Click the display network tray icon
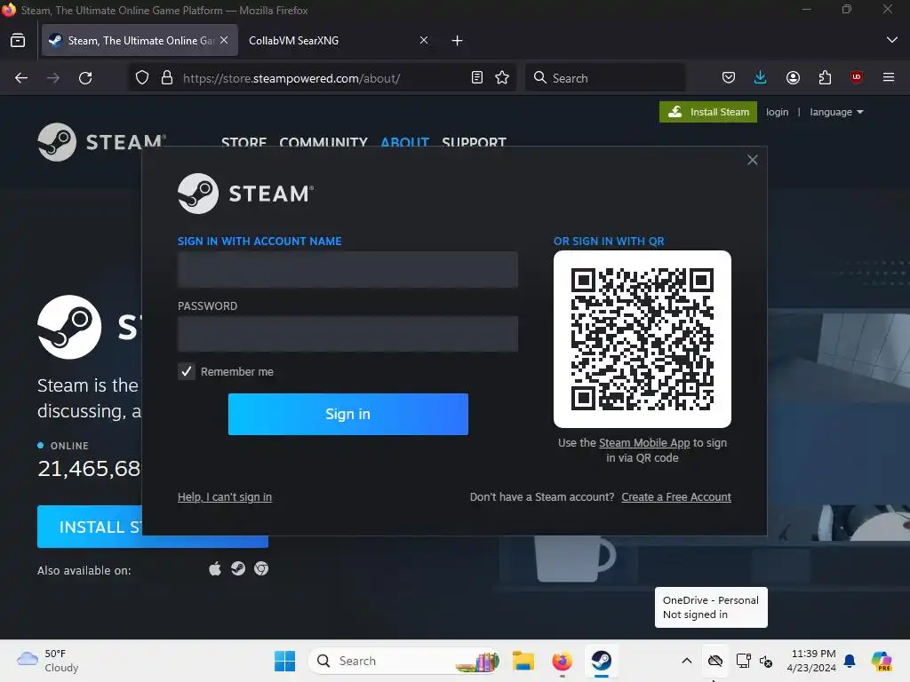This screenshot has height=682, width=910. pos(744,661)
